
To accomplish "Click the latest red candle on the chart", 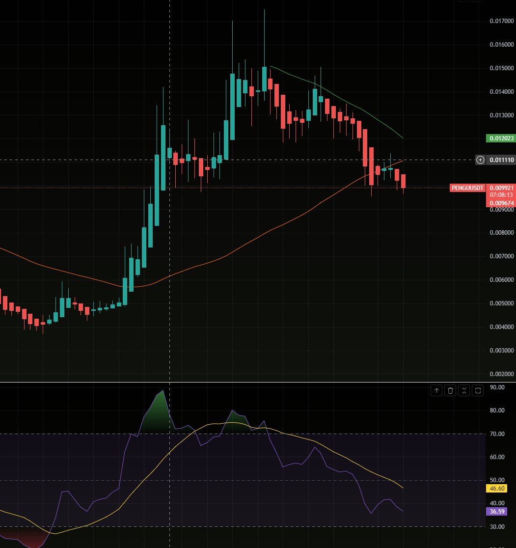I will 403,181.
